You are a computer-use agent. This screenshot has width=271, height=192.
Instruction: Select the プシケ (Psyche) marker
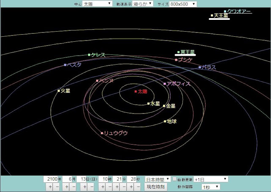tap(176, 60)
